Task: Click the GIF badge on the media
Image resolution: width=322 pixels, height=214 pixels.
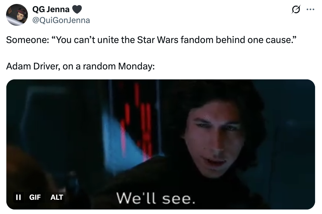Action: point(35,197)
